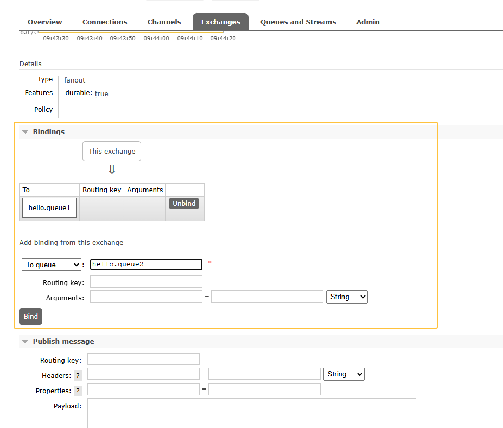Show help for Headers

78,375
